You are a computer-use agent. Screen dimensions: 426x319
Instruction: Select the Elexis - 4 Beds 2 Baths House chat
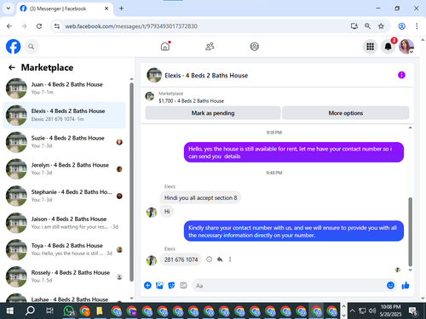point(65,115)
